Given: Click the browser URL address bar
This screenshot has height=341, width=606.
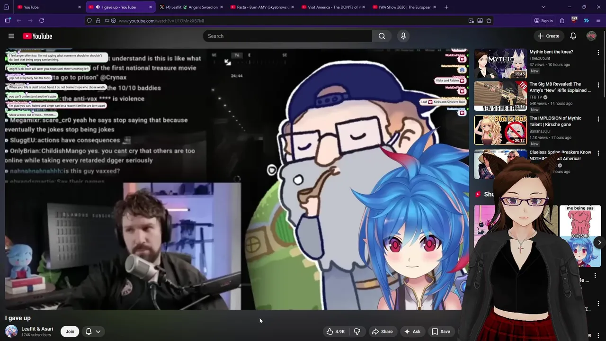Looking at the screenshot, I should pyautogui.click(x=289, y=21).
